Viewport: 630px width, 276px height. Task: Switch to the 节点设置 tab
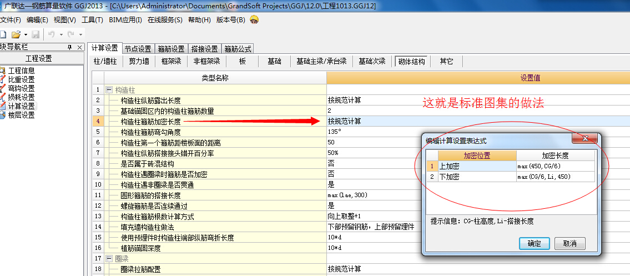(138, 49)
